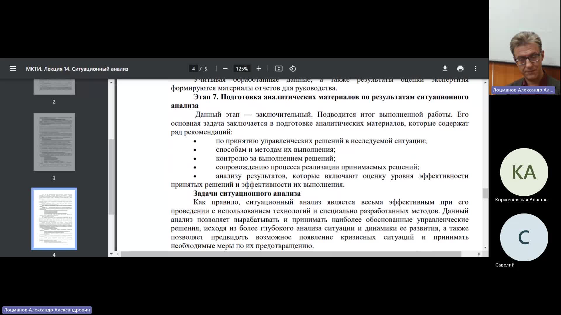Rotate the document counterclockwise
Viewport: 561px width, 315px height.
click(x=292, y=69)
